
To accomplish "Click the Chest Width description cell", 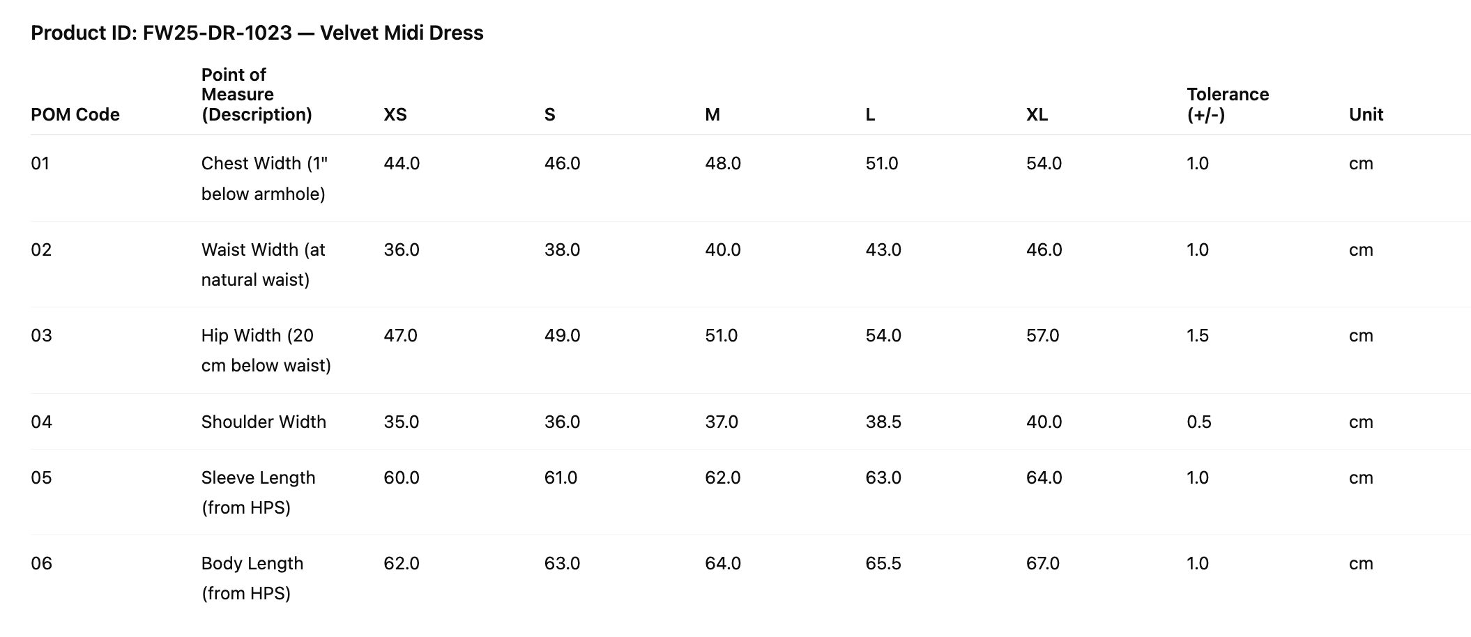I will click(264, 178).
